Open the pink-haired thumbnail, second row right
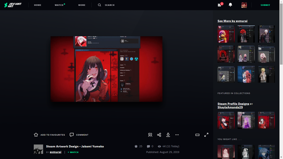 click(x=266, y=54)
